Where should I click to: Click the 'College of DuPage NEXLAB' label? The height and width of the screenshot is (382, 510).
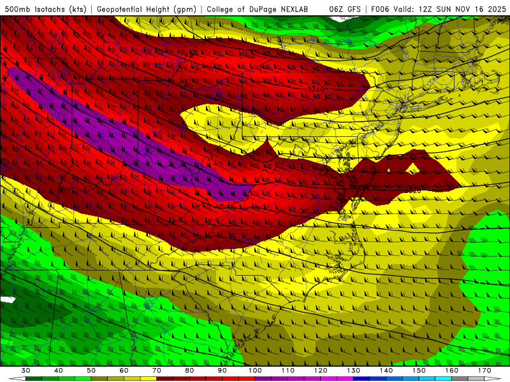(257, 9)
